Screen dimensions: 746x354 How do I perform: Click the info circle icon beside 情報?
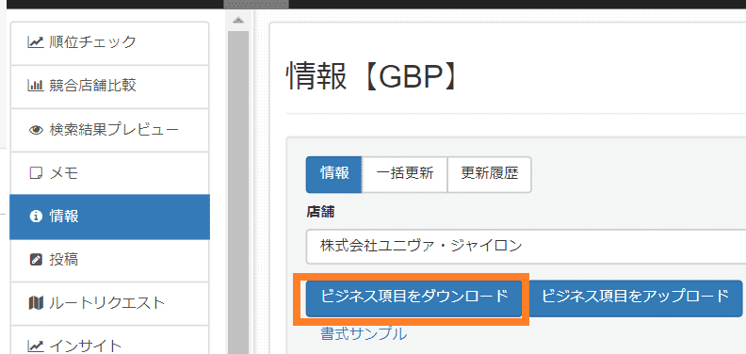coord(36,217)
